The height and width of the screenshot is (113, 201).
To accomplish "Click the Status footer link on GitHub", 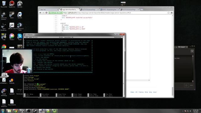I will (132, 92).
